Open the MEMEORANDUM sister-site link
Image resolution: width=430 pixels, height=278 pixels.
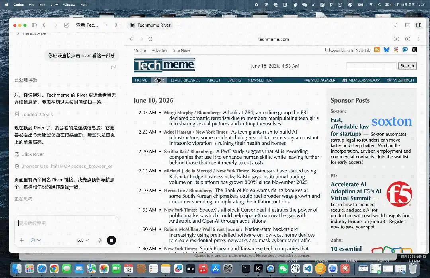click(x=362, y=80)
